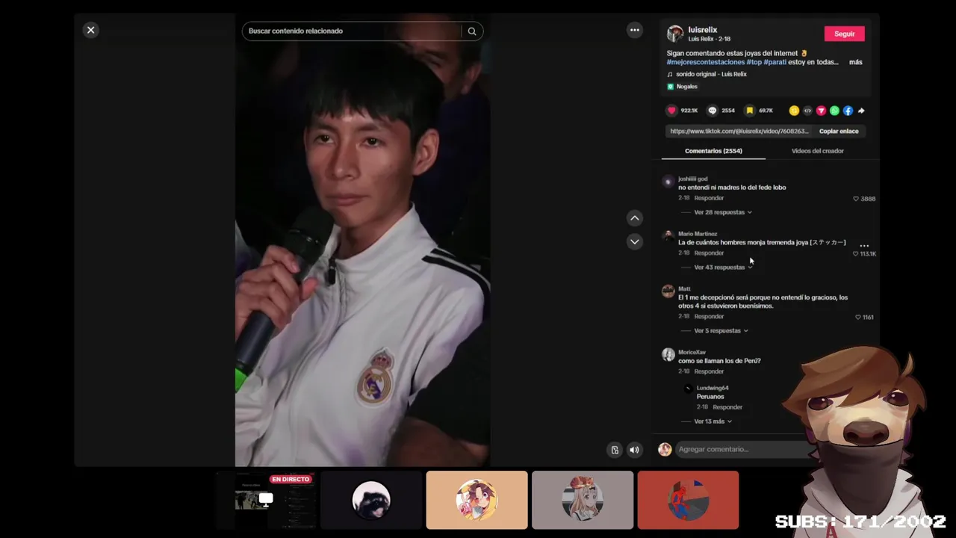Click the yellow repost icon
This screenshot has width=956, height=538.
(x=794, y=111)
